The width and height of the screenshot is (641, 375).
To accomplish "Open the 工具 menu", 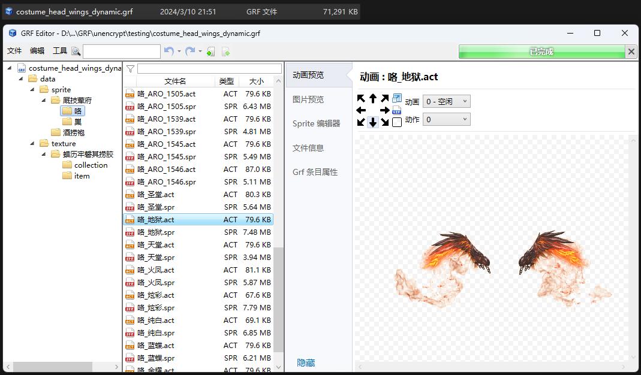I will [x=60, y=52].
